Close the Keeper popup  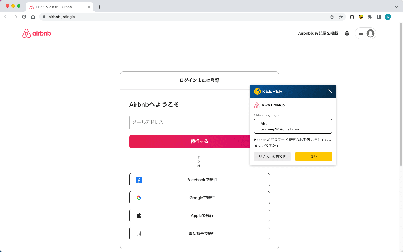click(x=330, y=91)
